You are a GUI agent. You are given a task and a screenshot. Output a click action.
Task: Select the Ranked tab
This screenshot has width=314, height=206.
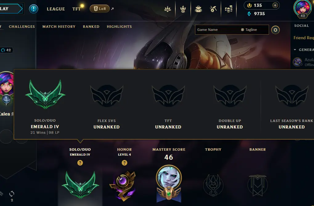(x=91, y=27)
